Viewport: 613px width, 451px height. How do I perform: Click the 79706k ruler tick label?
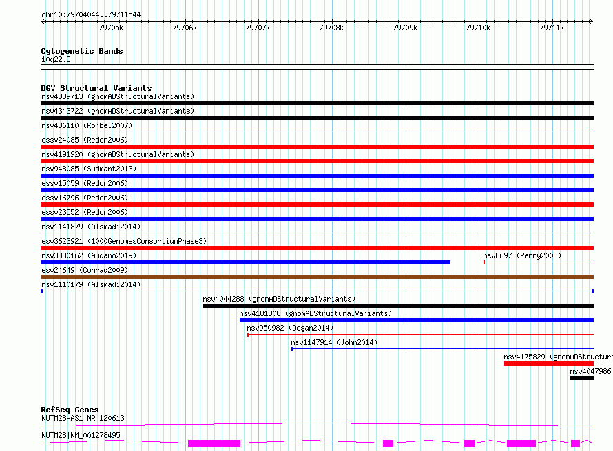click(185, 28)
